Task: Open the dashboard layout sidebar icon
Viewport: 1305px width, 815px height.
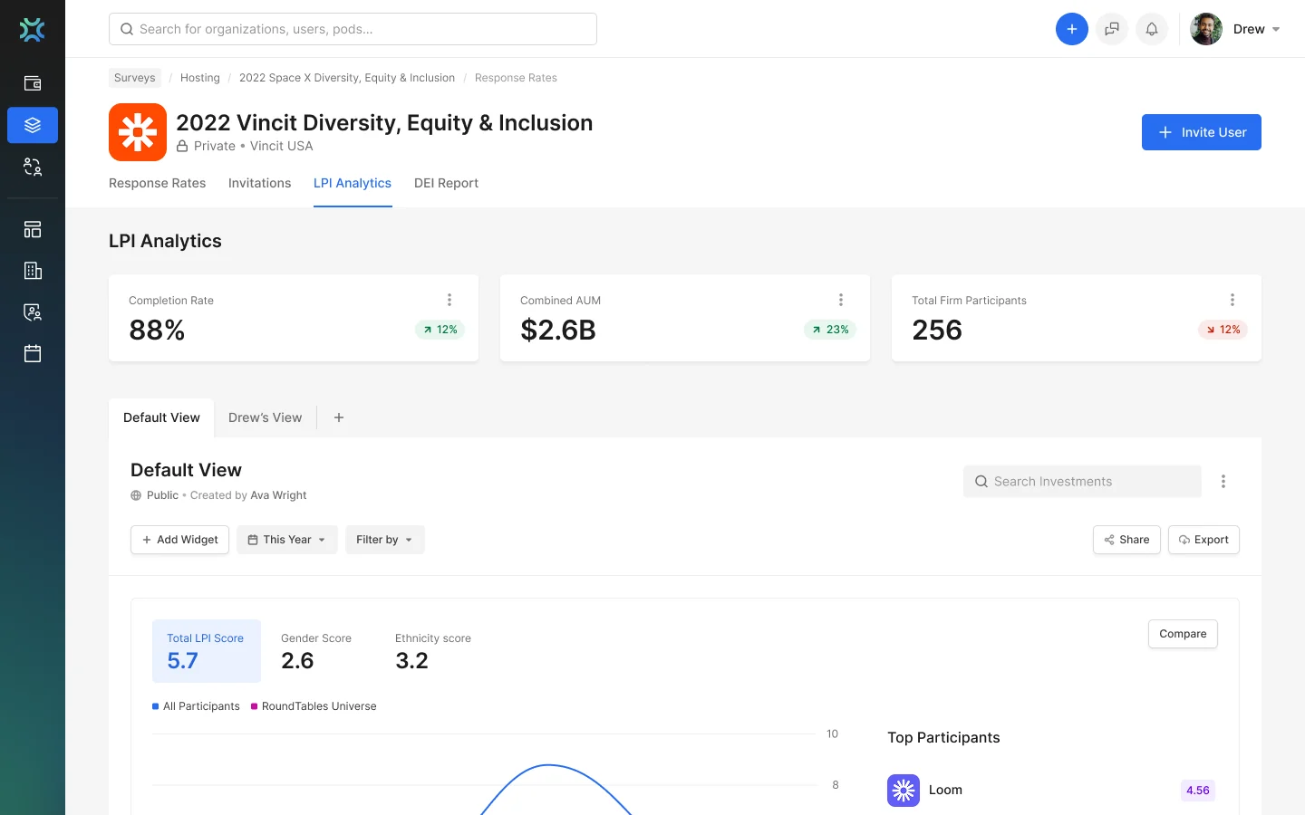Action: (x=33, y=229)
